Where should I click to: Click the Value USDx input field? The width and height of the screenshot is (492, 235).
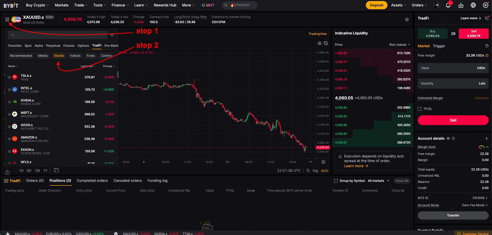tap(453, 68)
